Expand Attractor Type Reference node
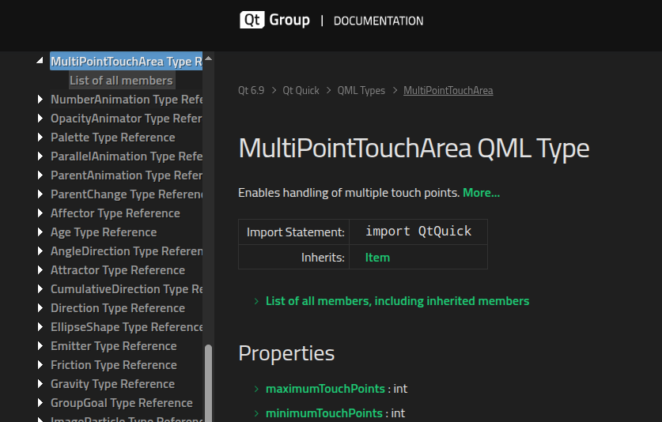Image resolution: width=662 pixels, height=422 pixels. click(x=40, y=270)
